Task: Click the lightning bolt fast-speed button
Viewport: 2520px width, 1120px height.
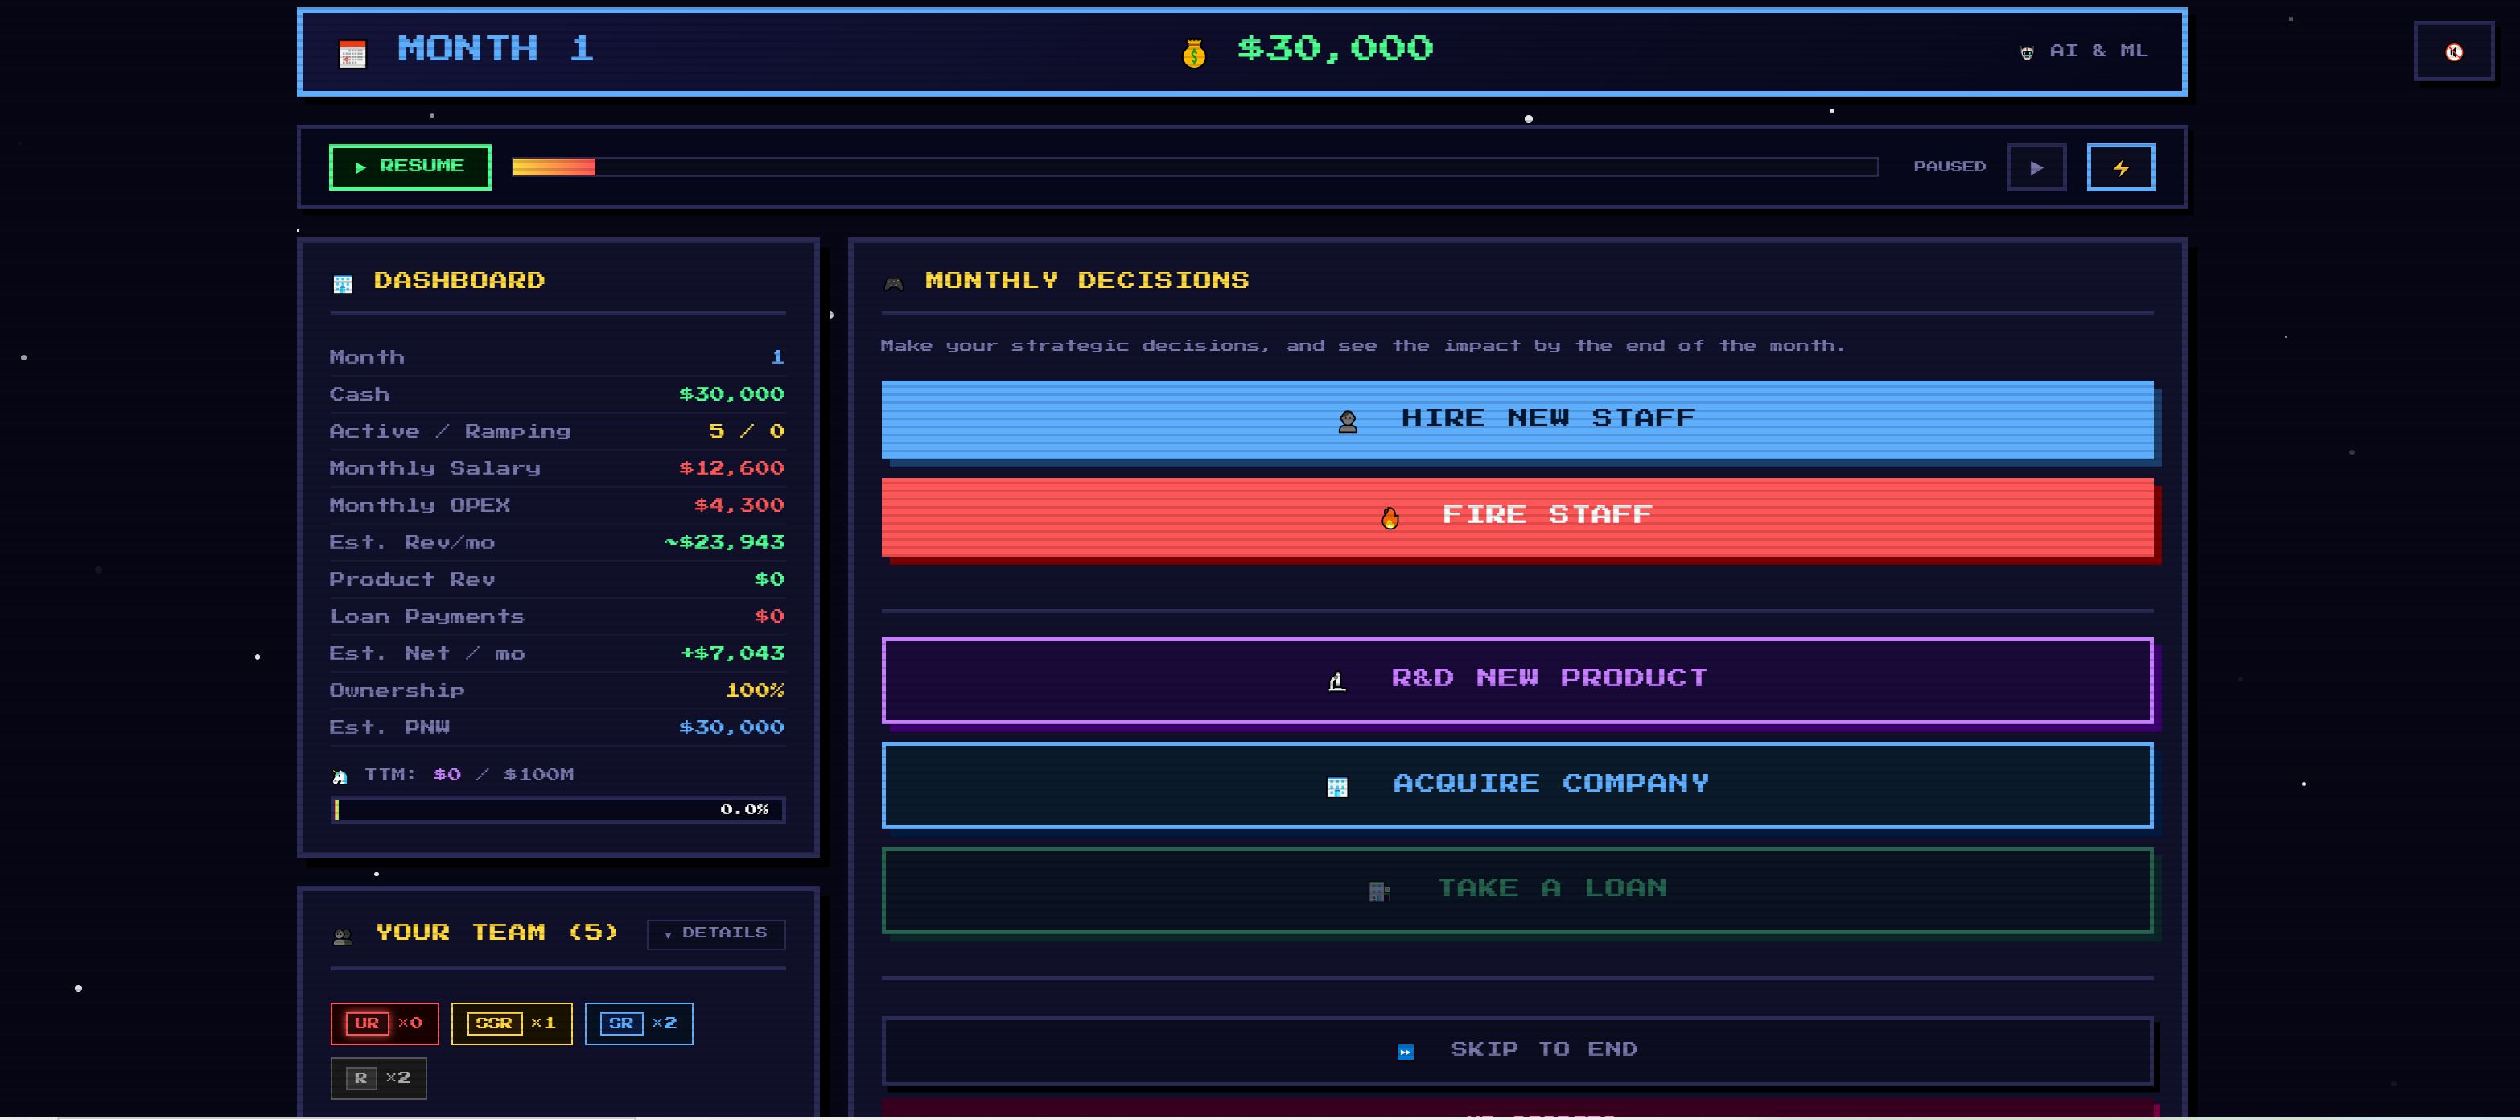Action: [2119, 167]
